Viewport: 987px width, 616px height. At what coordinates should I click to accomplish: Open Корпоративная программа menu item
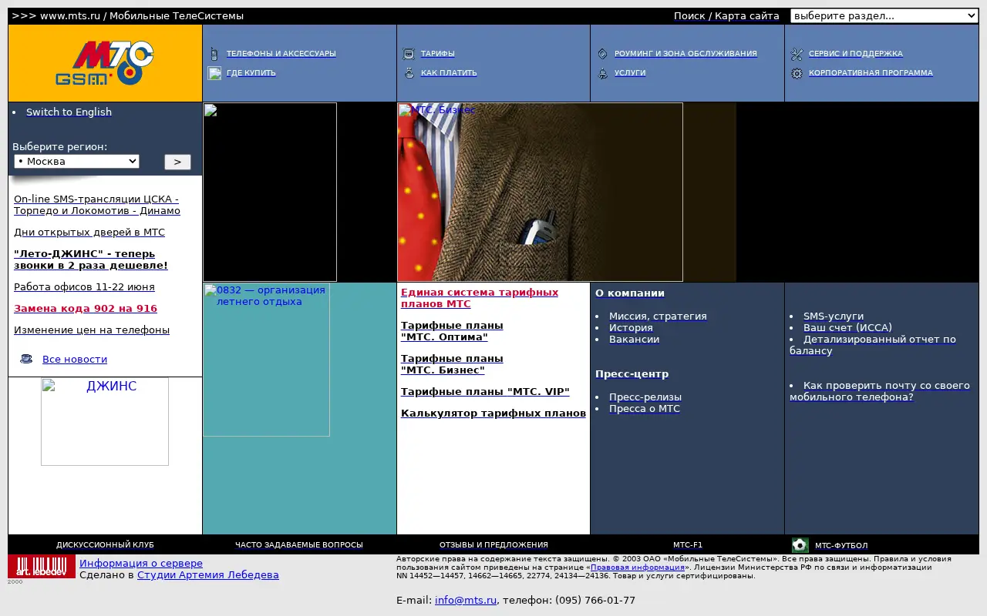pos(871,73)
